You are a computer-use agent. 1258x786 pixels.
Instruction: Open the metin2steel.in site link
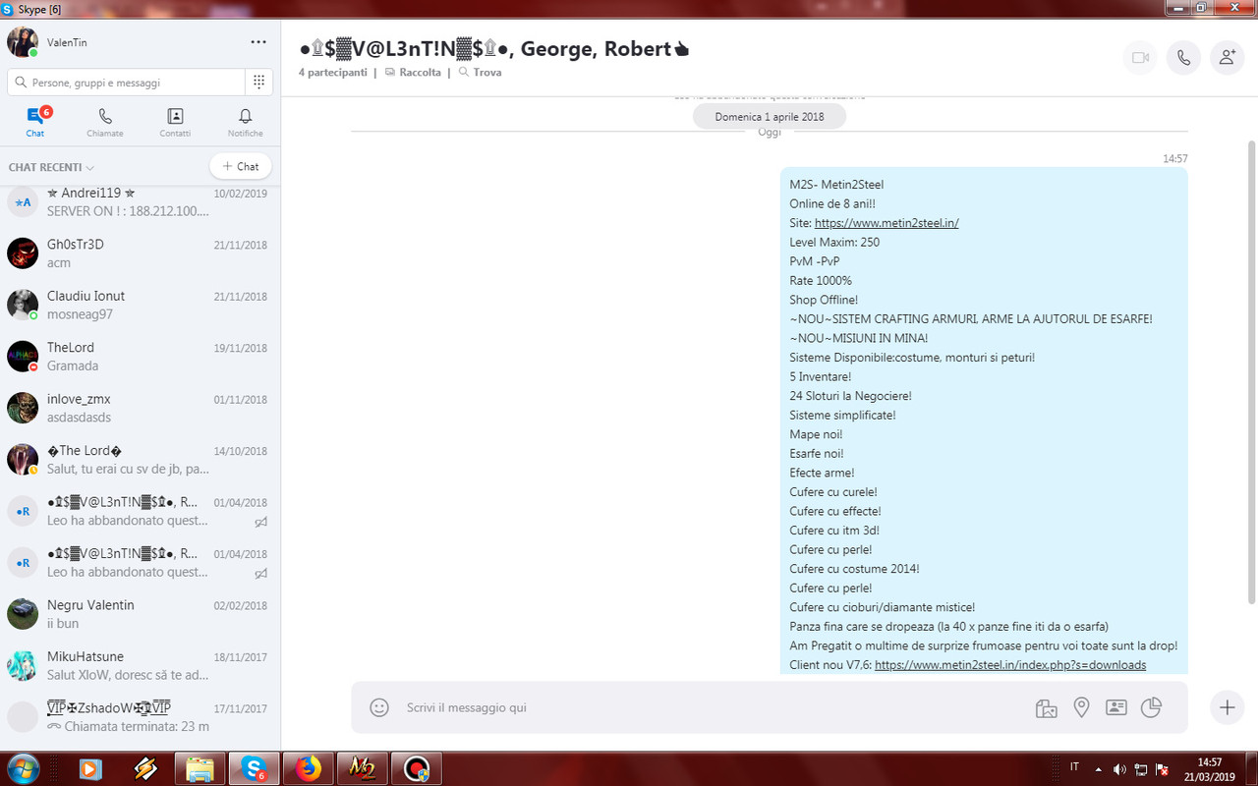tap(886, 223)
